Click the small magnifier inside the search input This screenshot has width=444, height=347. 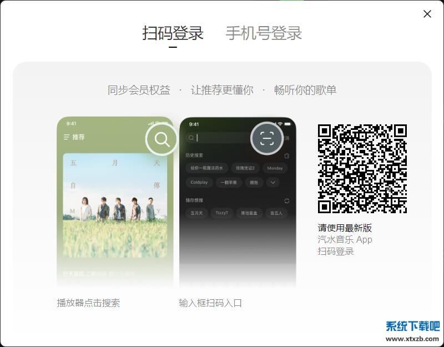click(191, 138)
